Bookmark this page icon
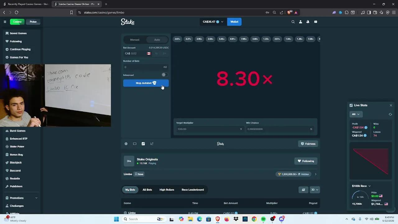This screenshot has width=398, height=224. click(x=72, y=12)
